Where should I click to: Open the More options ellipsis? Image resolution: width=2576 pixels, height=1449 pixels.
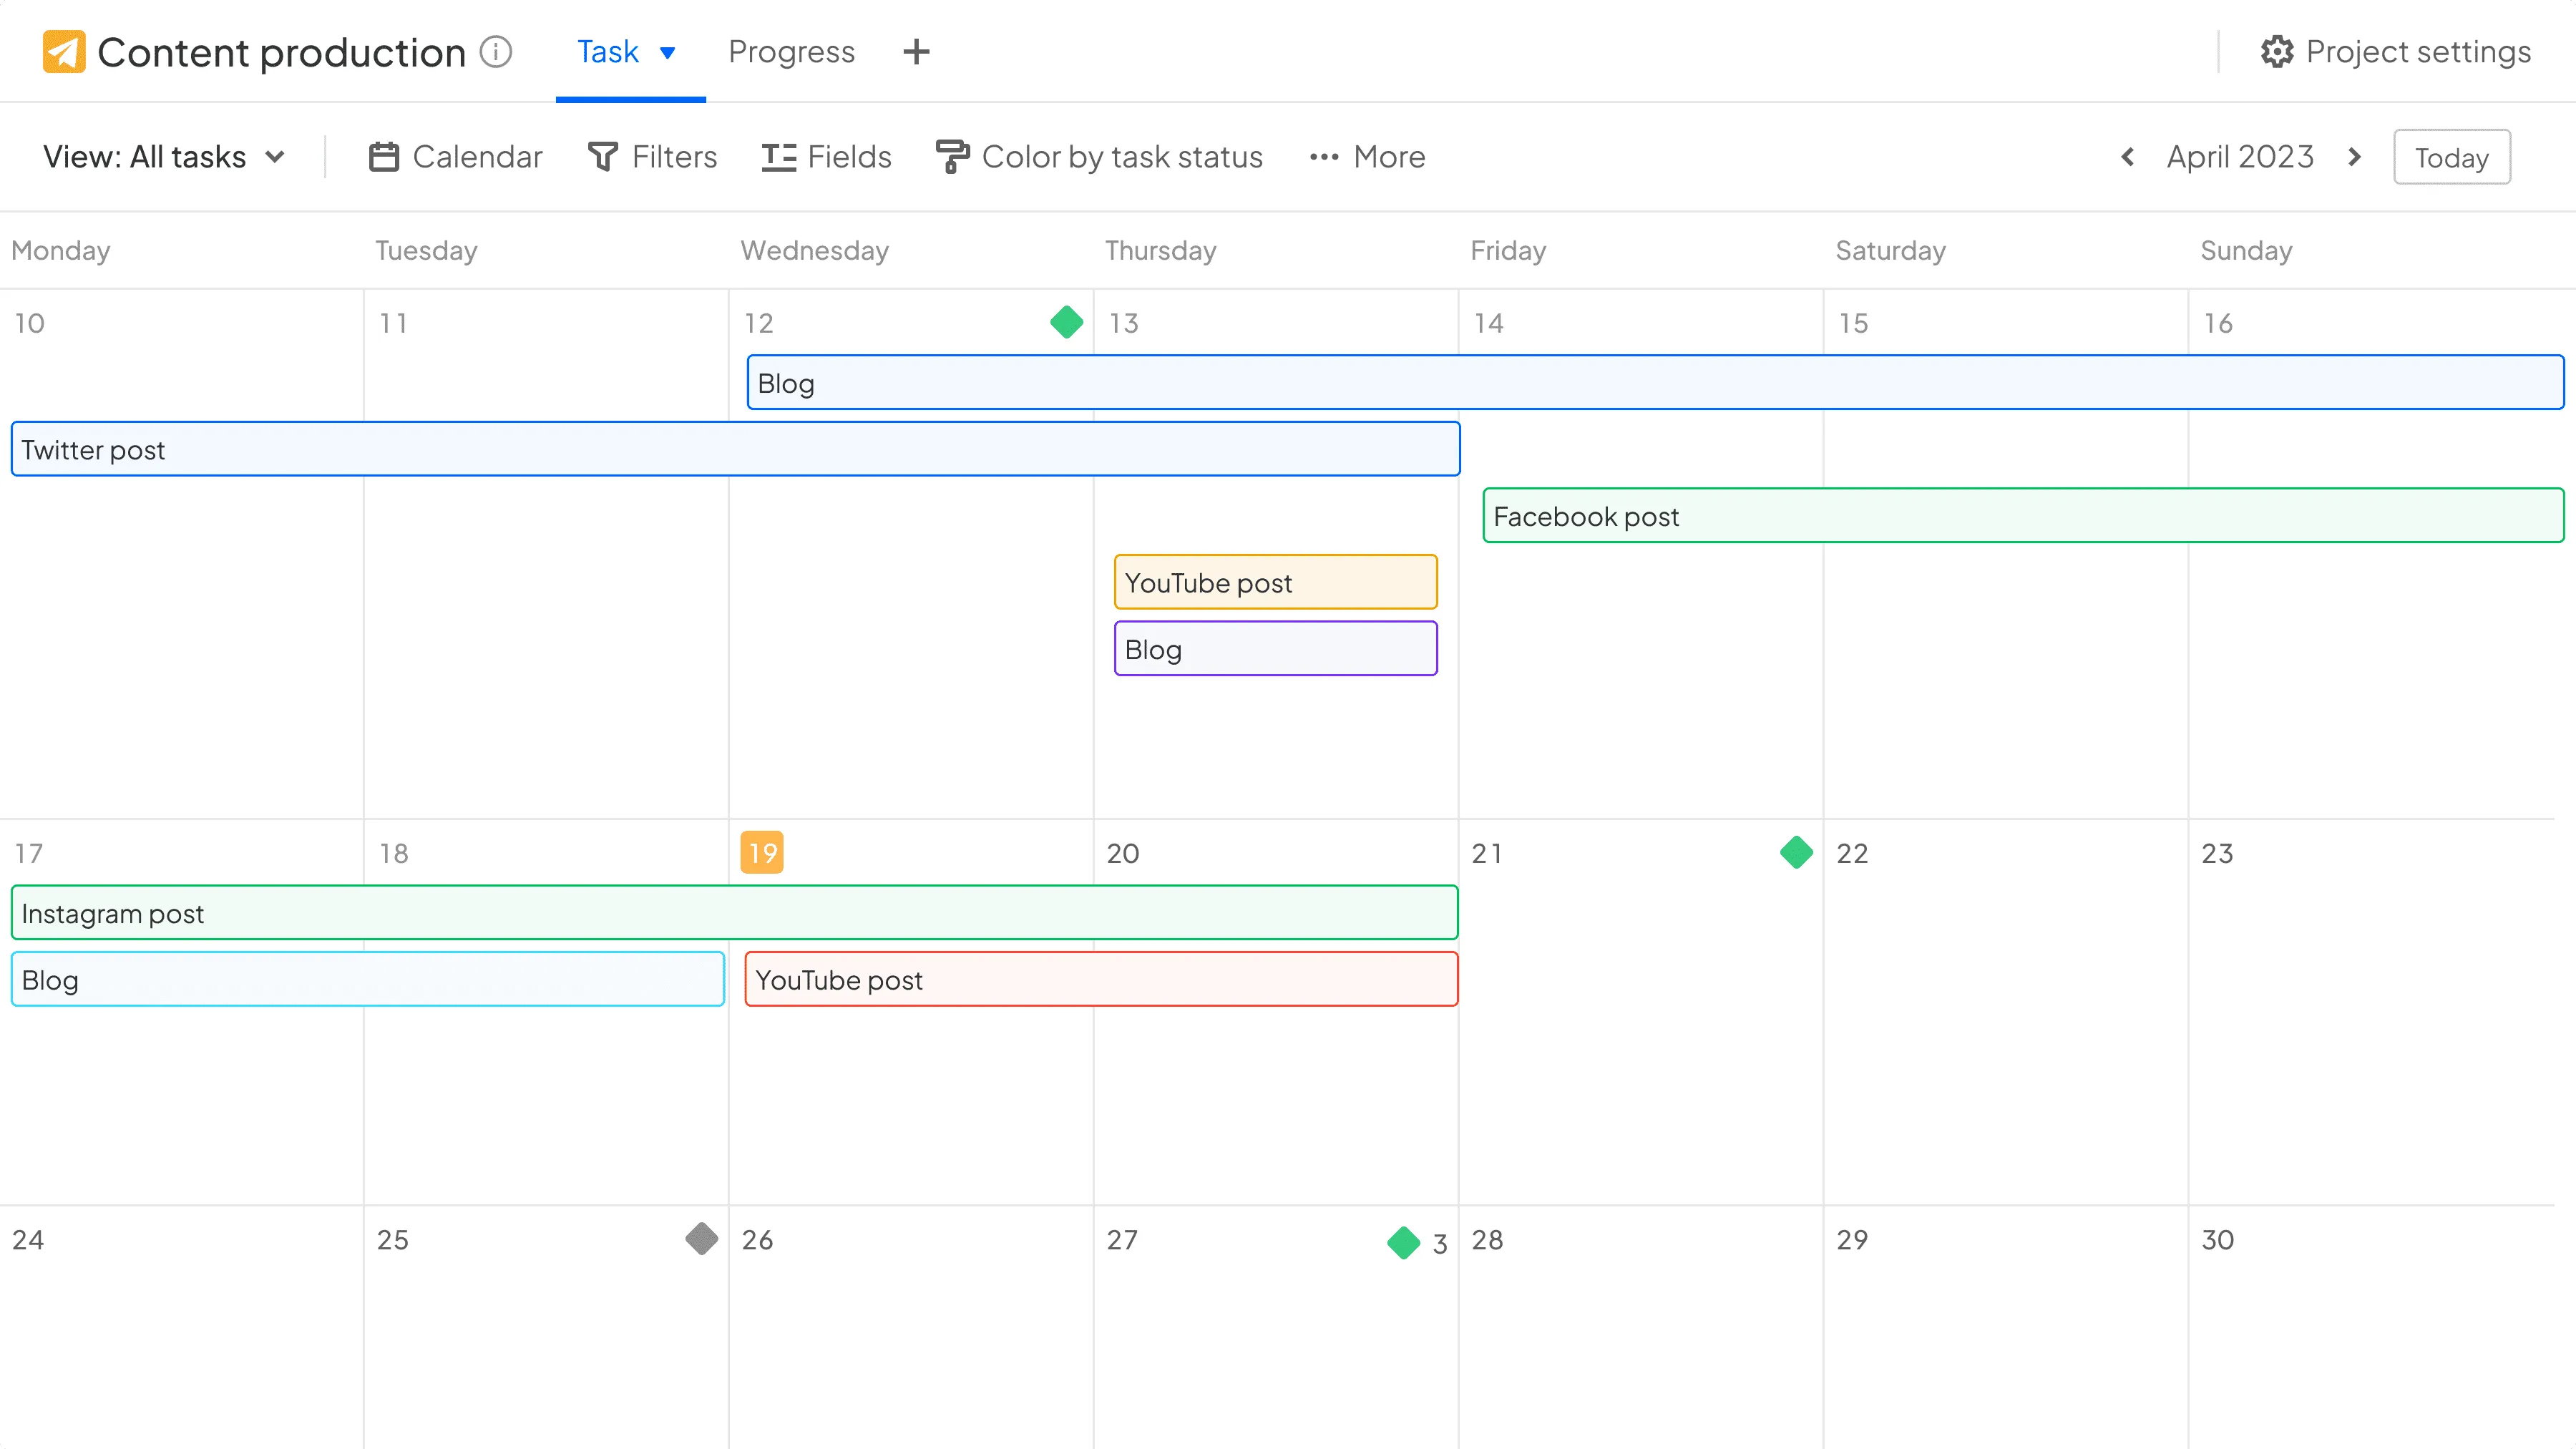pos(1324,157)
